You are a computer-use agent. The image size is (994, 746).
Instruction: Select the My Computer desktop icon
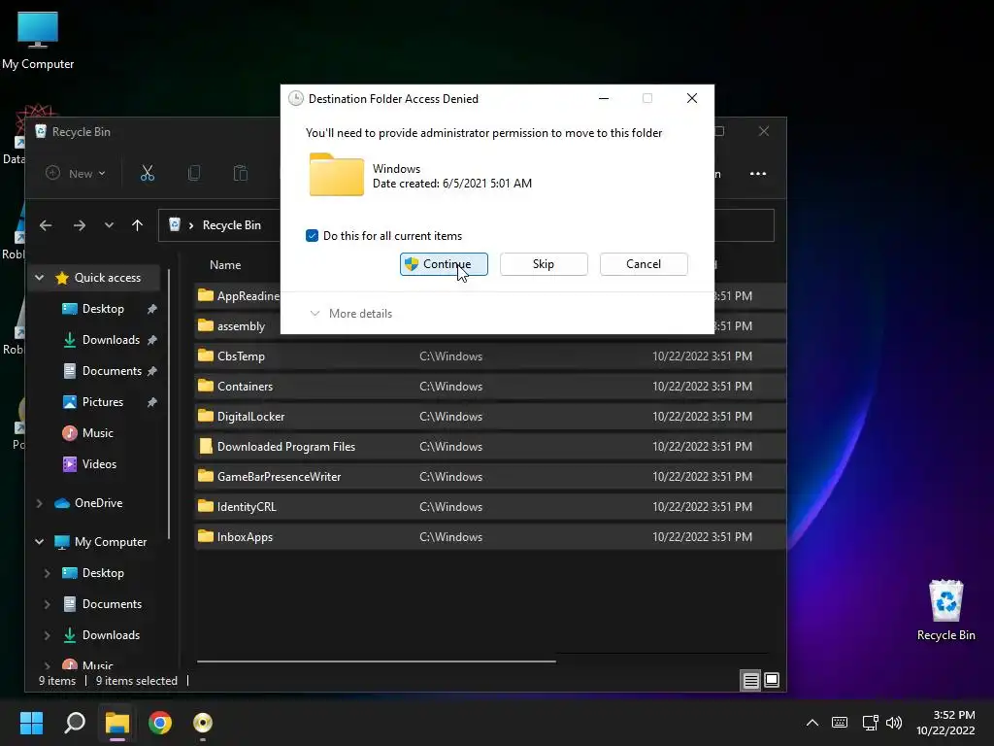tap(38, 41)
